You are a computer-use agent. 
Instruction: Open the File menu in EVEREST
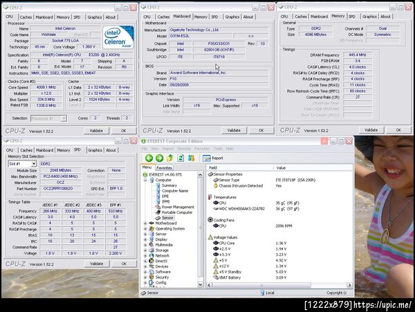coord(145,149)
